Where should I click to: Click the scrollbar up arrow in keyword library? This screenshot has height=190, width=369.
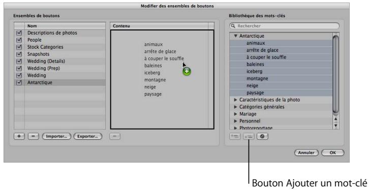point(336,119)
